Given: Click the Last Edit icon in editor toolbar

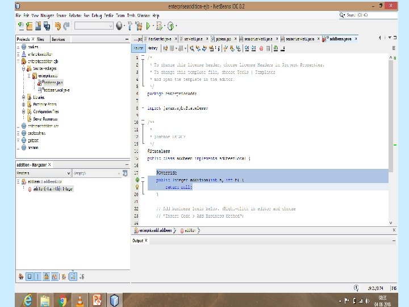Looking at the screenshot, I should point(165,48).
